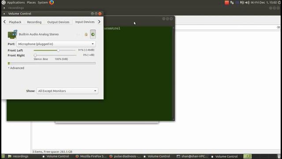Viewport: 282px width, 159px height.
Task: Click the Fri Dec 1, 15:02 clock
Action: pos(266,3)
